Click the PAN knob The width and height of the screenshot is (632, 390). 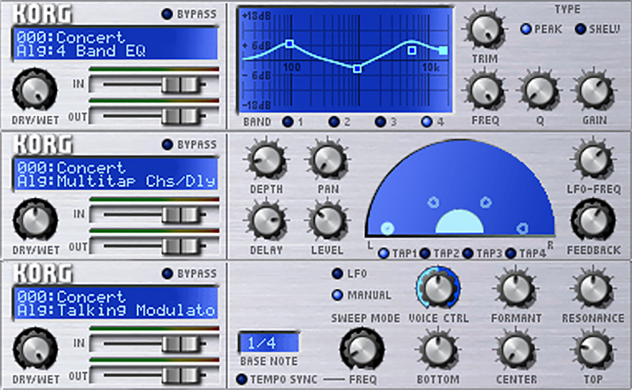[x=327, y=160]
